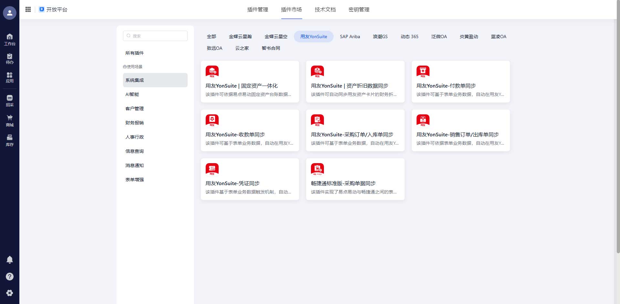Open 用友YonSuite | 资产折旧数据同步 title

click(x=349, y=86)
